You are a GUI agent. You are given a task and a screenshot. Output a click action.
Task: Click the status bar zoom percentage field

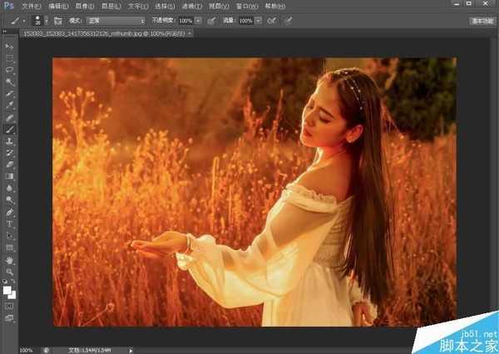coord(27,350)
